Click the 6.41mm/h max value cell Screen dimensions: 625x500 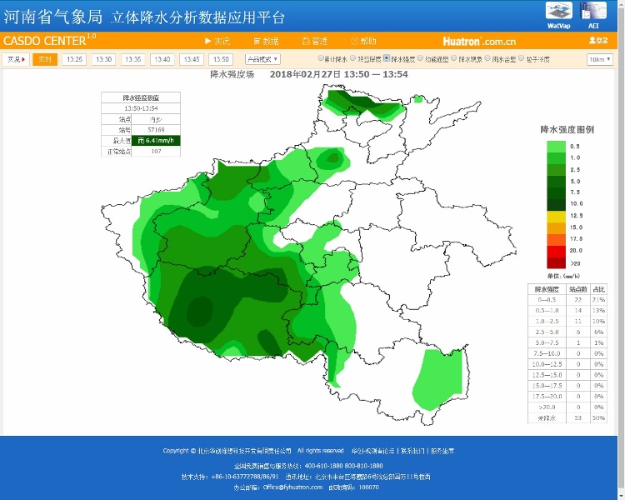157,141
